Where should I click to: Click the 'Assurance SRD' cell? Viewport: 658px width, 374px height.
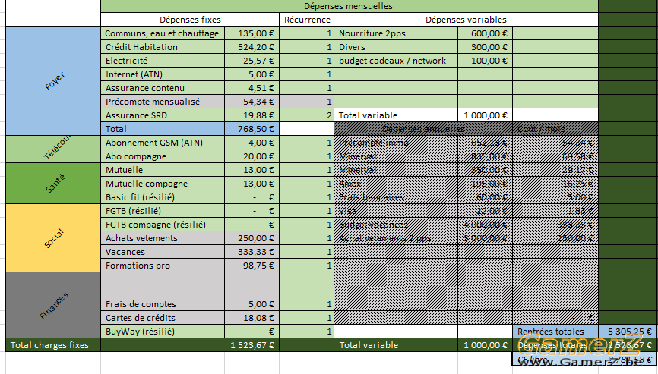click(x=163, y=115)
